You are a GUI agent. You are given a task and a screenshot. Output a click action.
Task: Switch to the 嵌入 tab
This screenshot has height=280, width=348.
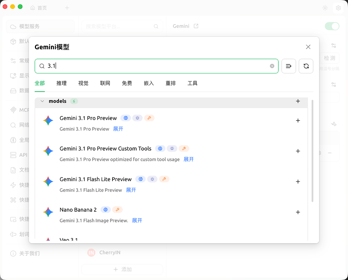[x=149, y=83]
